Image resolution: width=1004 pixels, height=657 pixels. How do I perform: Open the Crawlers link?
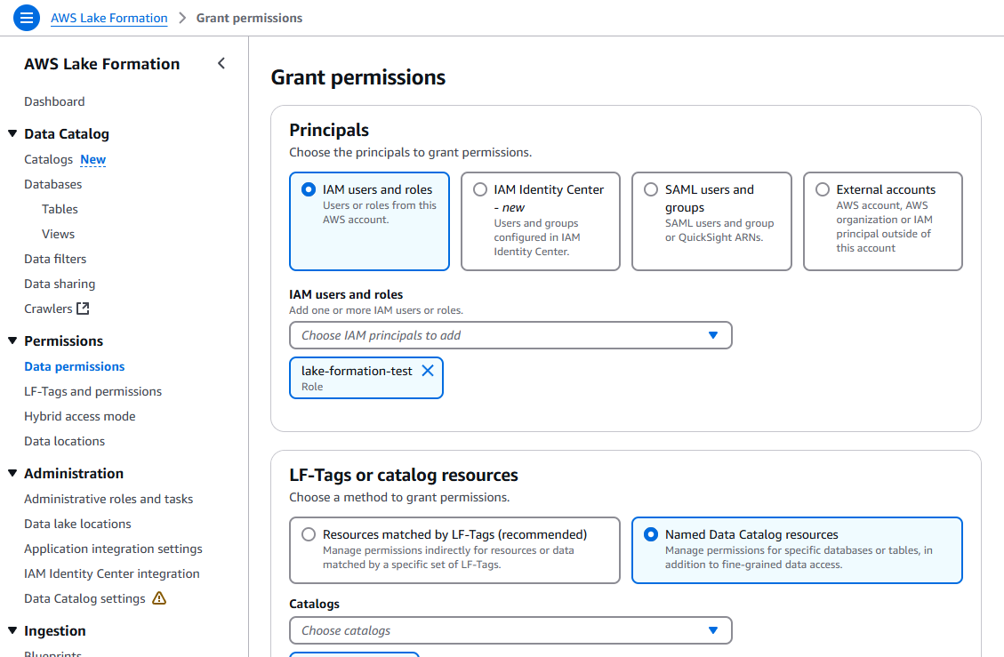tap(48, 308)
